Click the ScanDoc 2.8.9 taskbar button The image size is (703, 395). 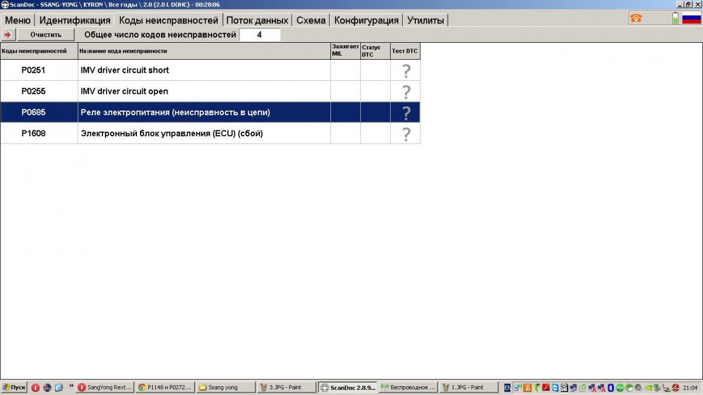347,387
